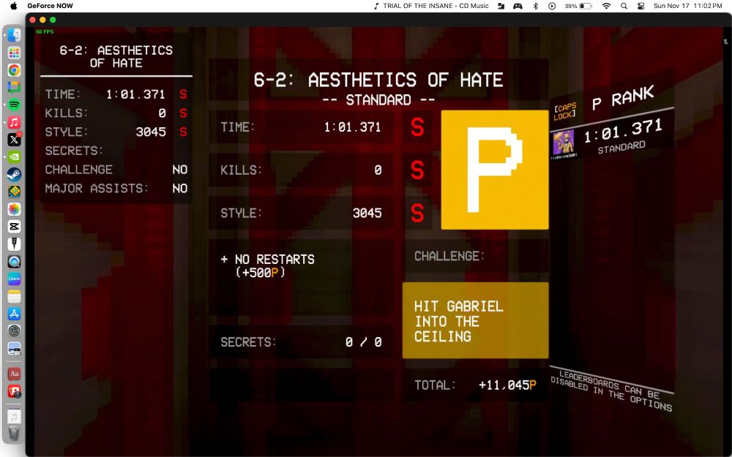
Task: Click the red S rank beside STYLE
Action: tap(417, 213)
